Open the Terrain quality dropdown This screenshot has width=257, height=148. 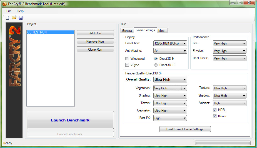click(x=170, y=103)
